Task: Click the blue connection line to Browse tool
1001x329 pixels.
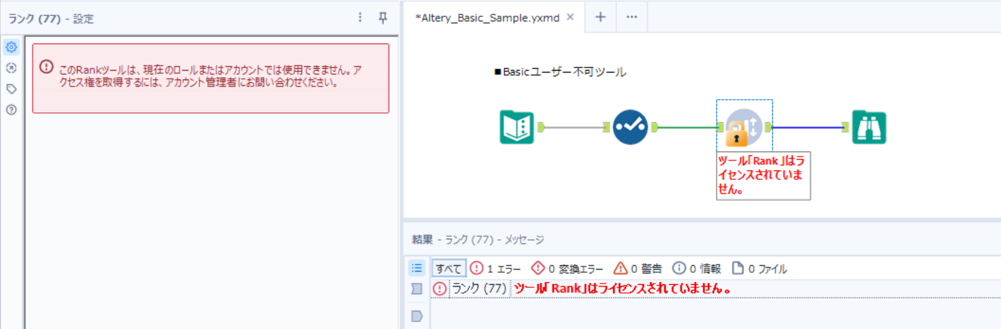Action: (x=808, y=127)
